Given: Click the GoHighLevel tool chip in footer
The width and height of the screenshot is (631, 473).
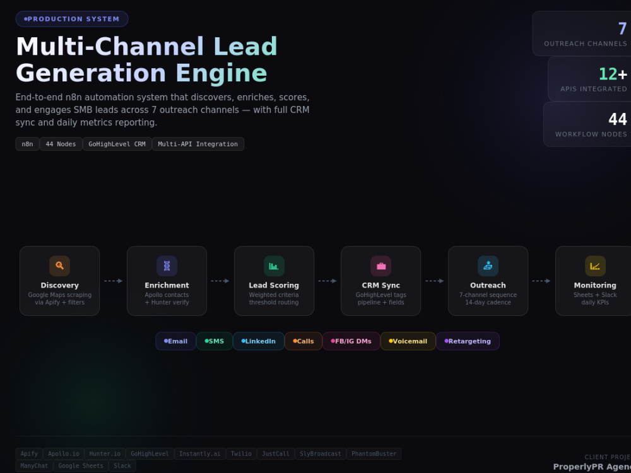Looking at the screenshot, I should tap(150, 453).
